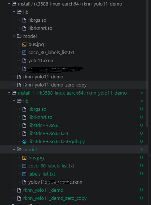The height and width of the screenshot is (205, 151).
Task: Collapse the install_1 folder chevron
Action: (x=9, y=93)
